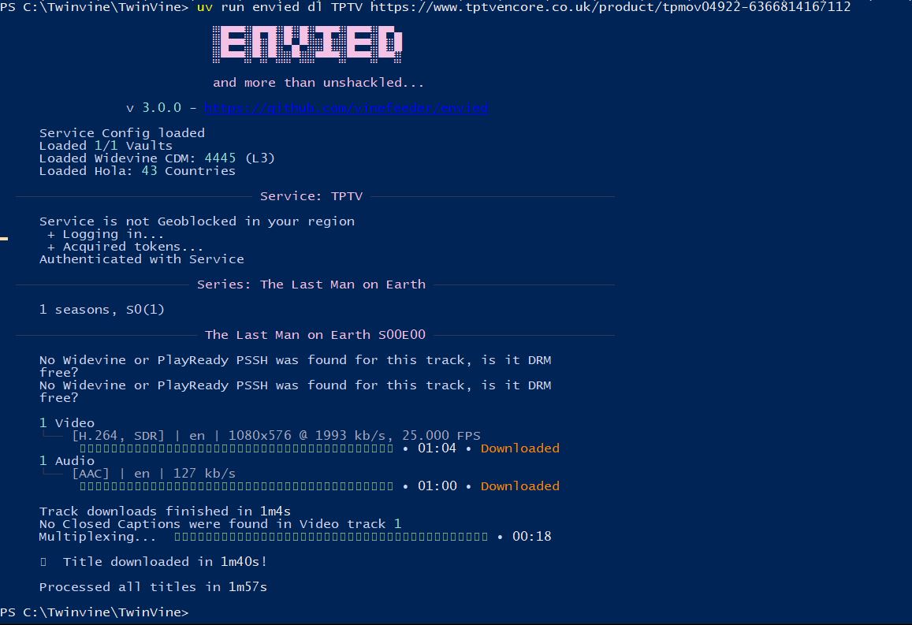This screenshot has width=912, height=625.
Task: Select the '+ Logging in...' line
Action: point(106,234)
